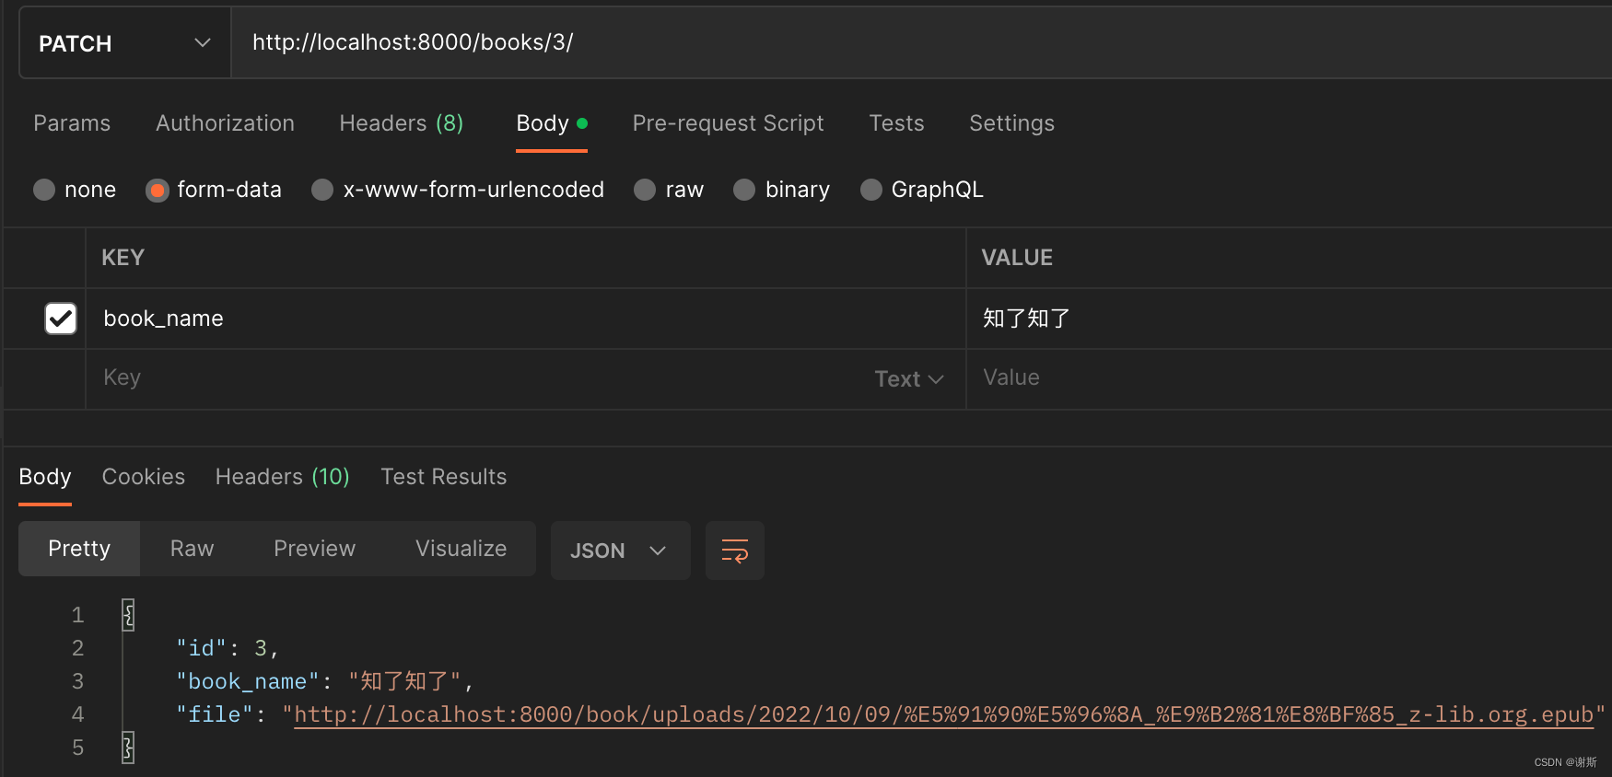1612x777 pixels.
Task: Switch to Pretty response view
Action: [x=79, y=549]
